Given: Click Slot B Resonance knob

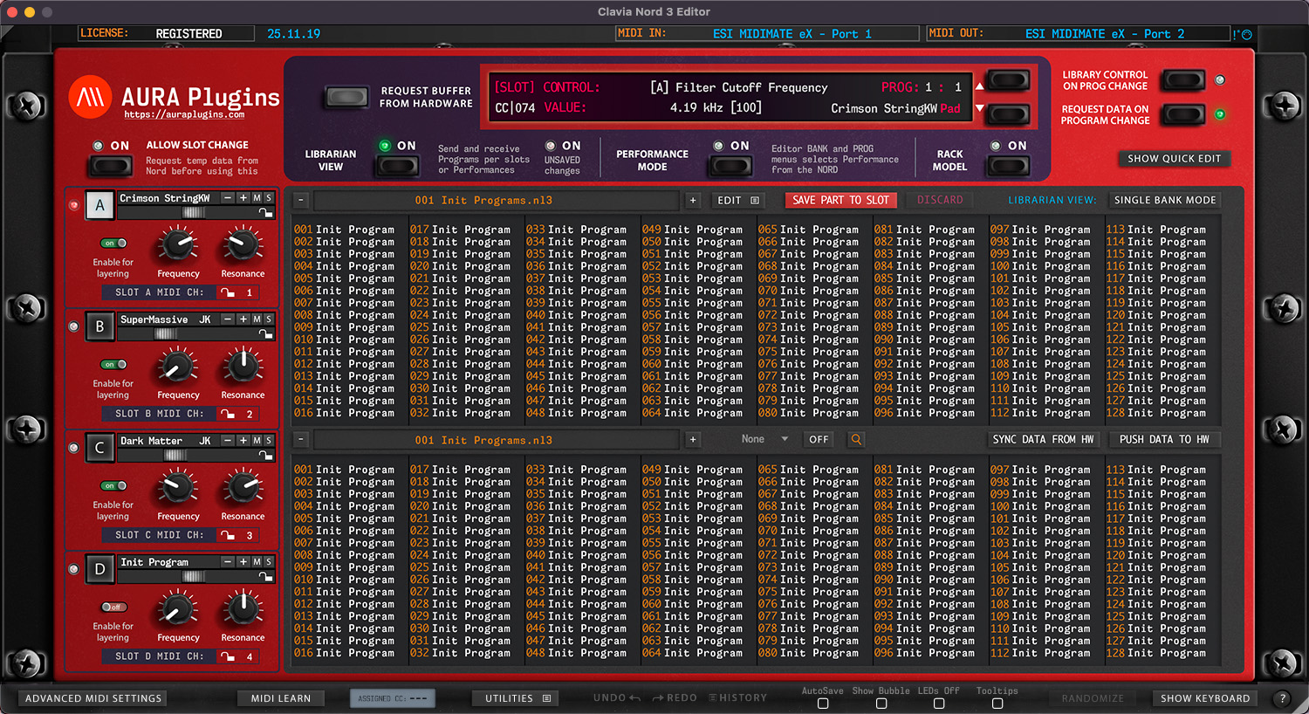Looking at the screenshot, I should (243, 366).
